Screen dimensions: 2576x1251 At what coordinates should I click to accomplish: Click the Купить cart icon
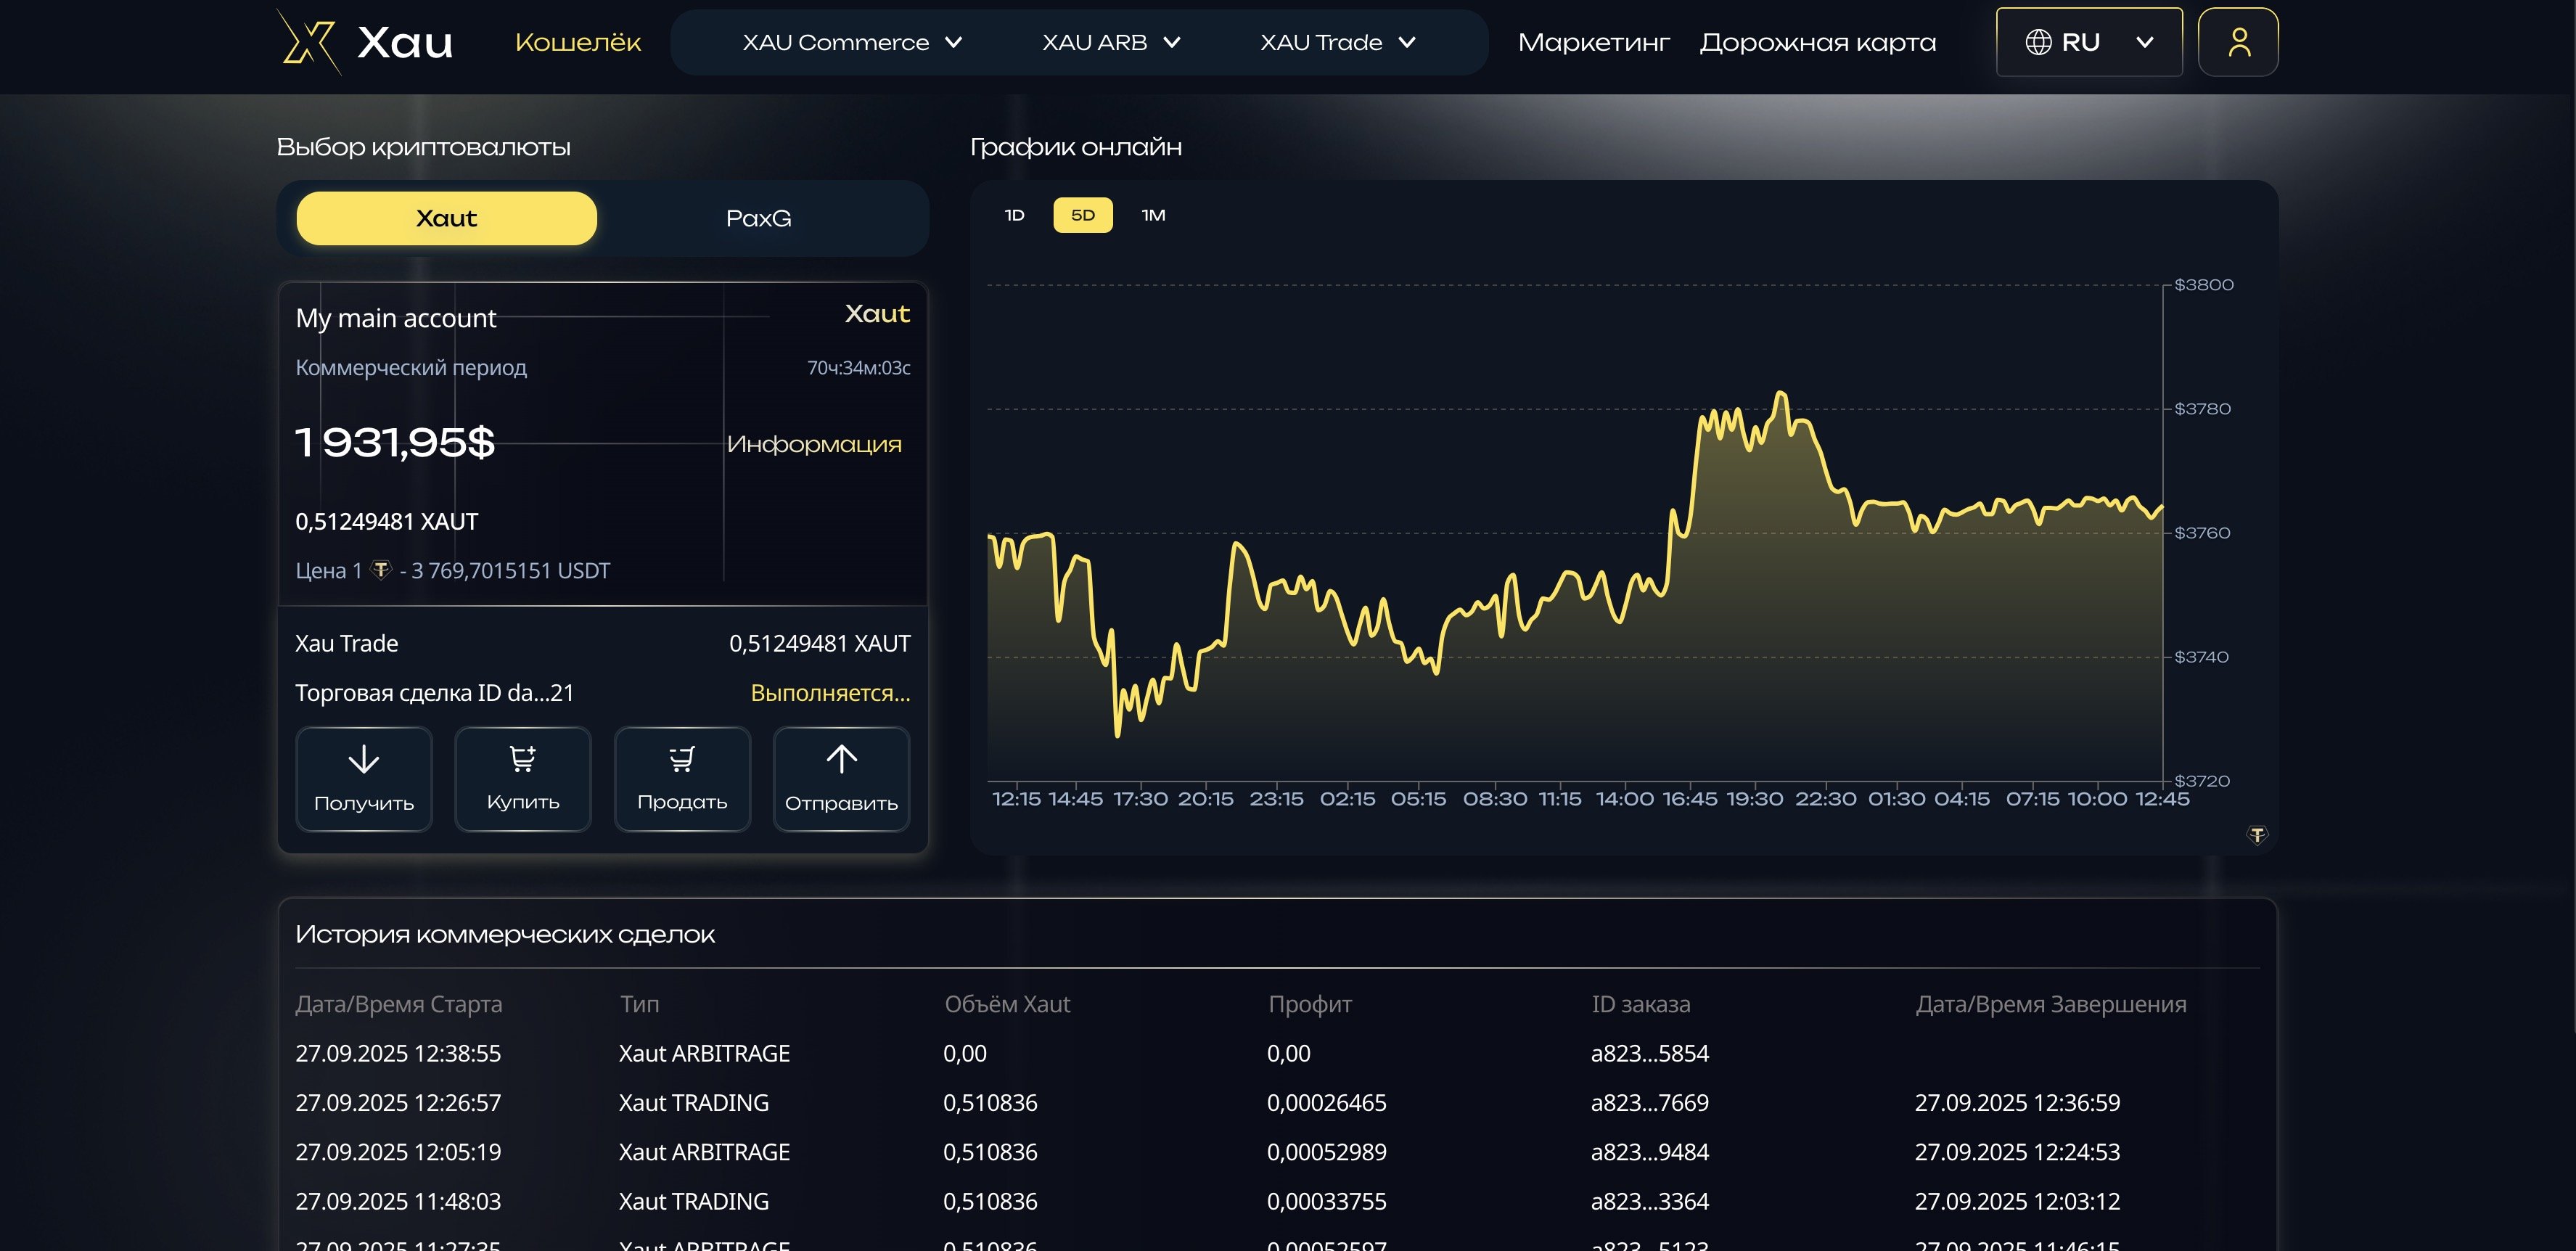pyautogui.click(x=522, y=759)
